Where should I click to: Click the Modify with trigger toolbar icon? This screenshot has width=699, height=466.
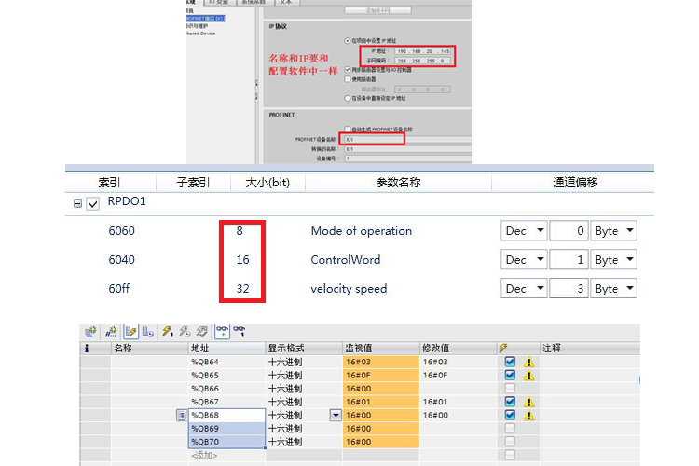click(x=185, y=332)
